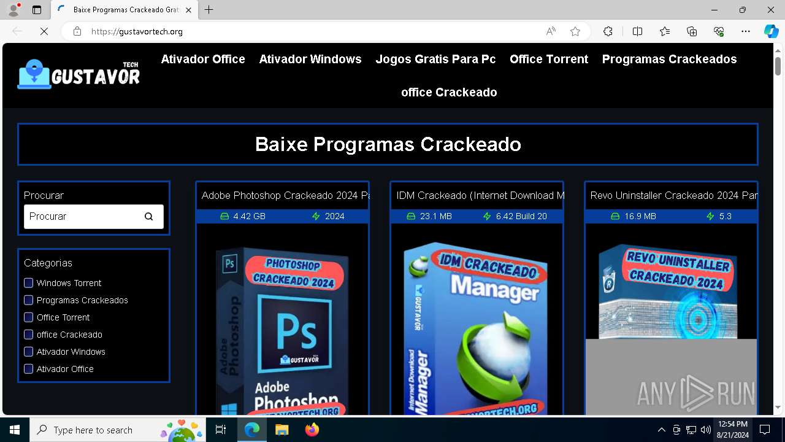Open Jogos Gratis Para Pc menu

pos(435,59)
